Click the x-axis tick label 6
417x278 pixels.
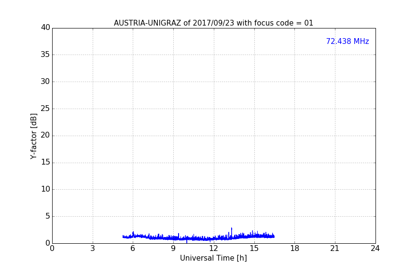(133, 249)
